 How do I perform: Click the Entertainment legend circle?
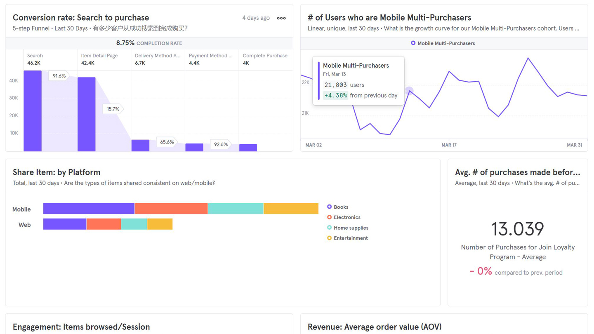329,238
